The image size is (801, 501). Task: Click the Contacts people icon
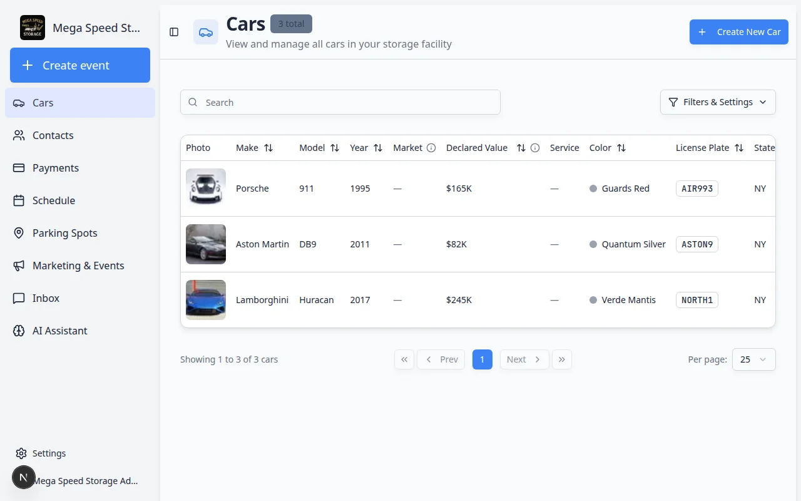tap(19, 135)
